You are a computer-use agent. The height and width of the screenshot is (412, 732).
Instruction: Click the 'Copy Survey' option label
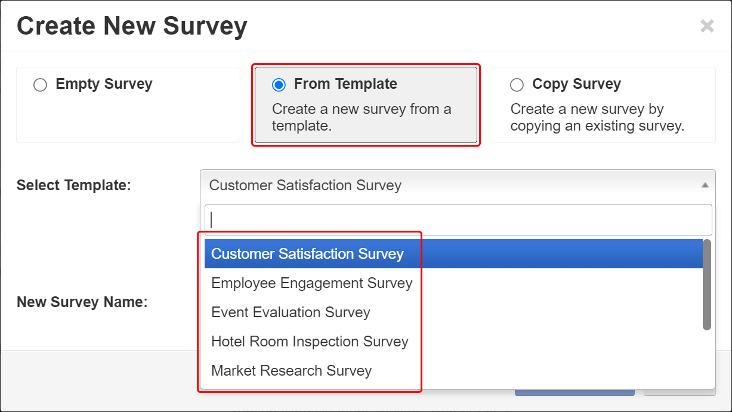(x=576, y=84)
